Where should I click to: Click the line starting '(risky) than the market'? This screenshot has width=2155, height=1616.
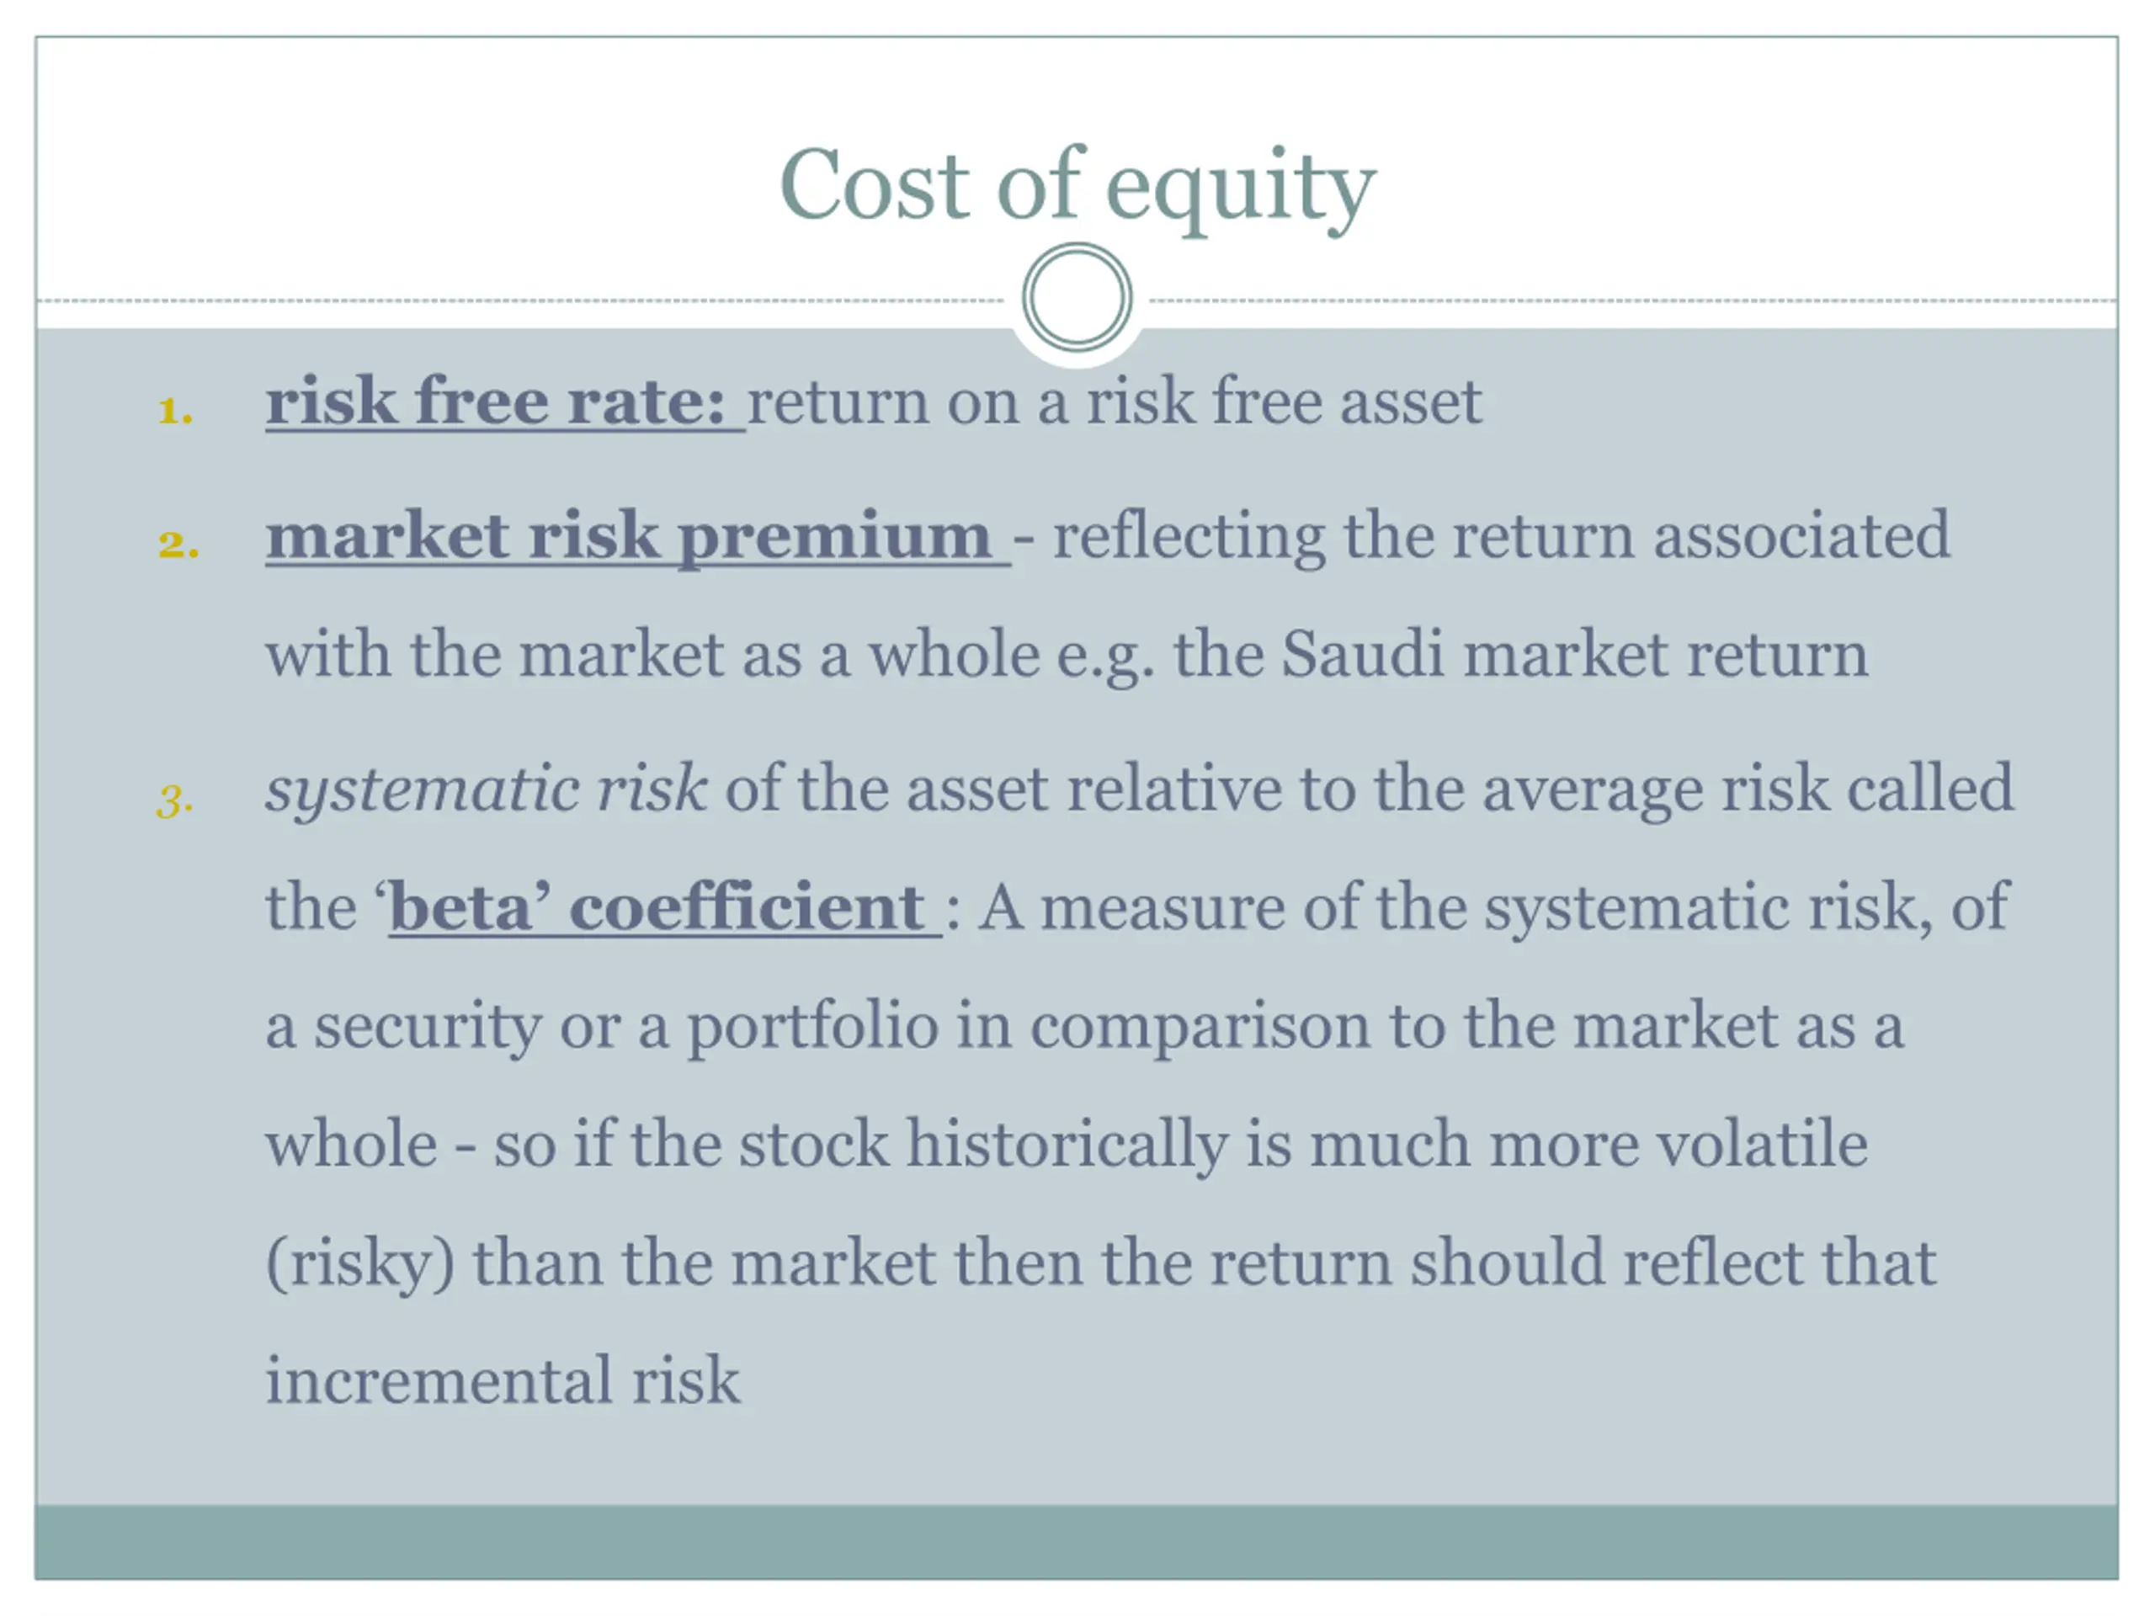(x=1101, y=1264)
